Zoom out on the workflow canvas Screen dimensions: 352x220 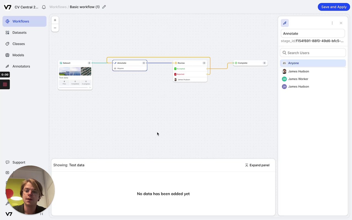pos(55,28)
